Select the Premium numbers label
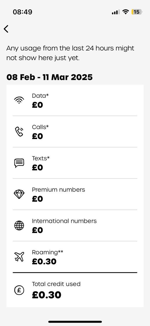 click(58, 189)
